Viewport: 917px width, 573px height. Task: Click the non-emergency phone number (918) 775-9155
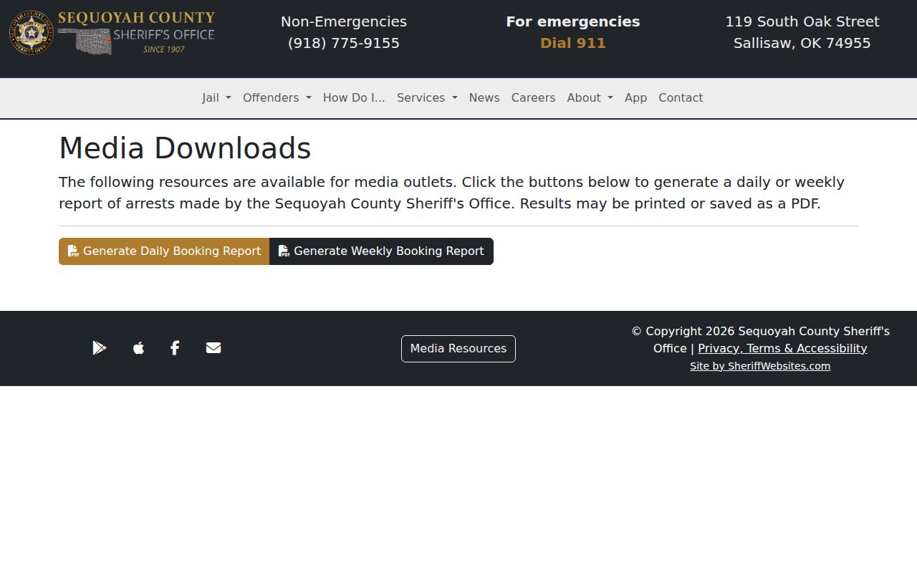coord(344,43)
